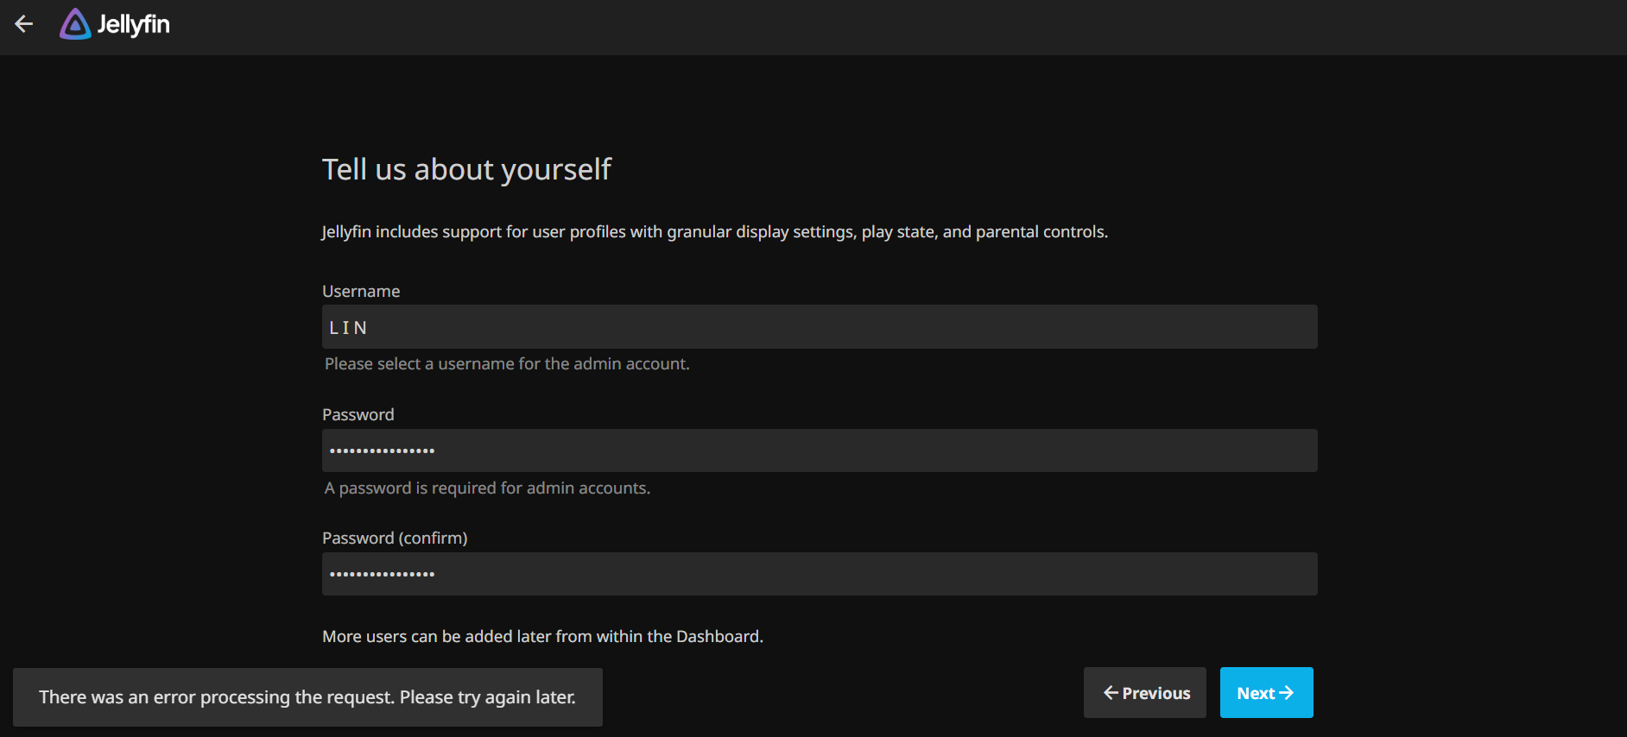Screen dimensions: 1627x737
Task: Click the "A password is required" hint text
Action: pyautogui.click(x=487, y=488)
